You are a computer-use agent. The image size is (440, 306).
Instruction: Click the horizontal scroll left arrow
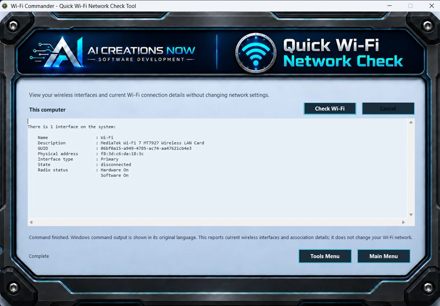pyautogui.click(x=31, y=222)
